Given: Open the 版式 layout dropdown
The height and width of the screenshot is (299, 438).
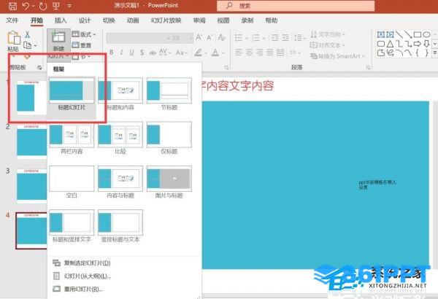Looking at the screenshot, I should (83, 34).
